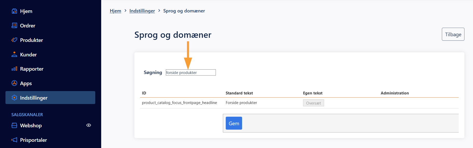Click the Indstillinger gear icon
The width and height of the screenshot is (473, 148).
click(x=14, y=98)
